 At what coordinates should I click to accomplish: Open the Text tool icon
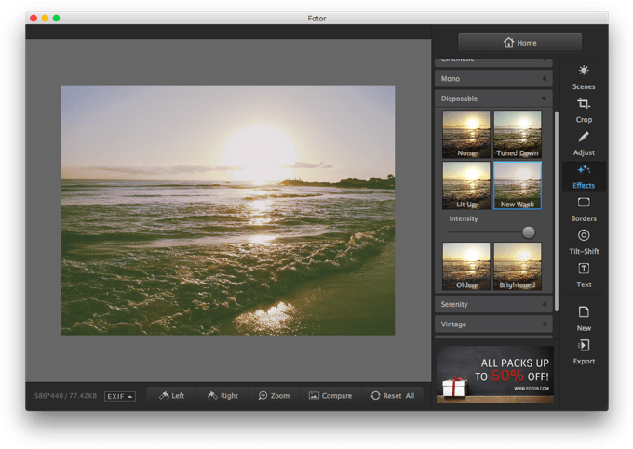pyautogui.click(x=584, y=269)
